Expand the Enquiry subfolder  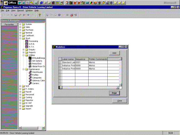(x=23, y=50)
